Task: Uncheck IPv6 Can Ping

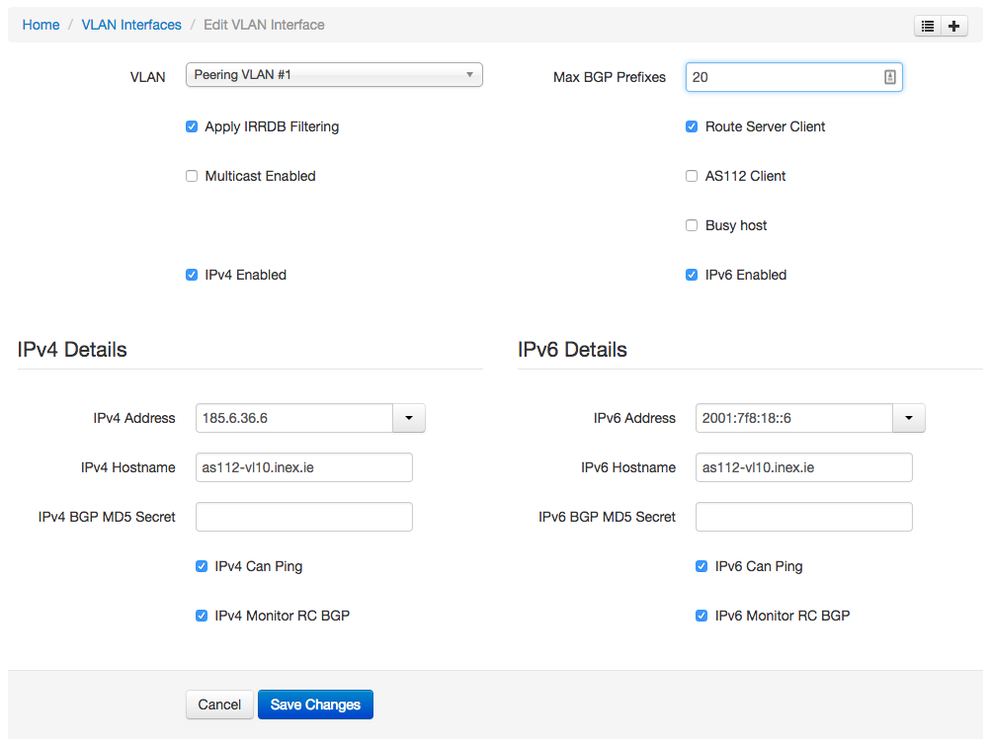Action: tap(701, 566)
